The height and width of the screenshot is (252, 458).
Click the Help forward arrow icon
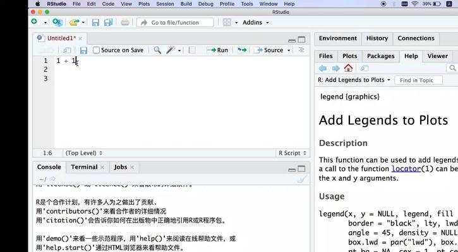pyautogui.click(x=335, y=69)
